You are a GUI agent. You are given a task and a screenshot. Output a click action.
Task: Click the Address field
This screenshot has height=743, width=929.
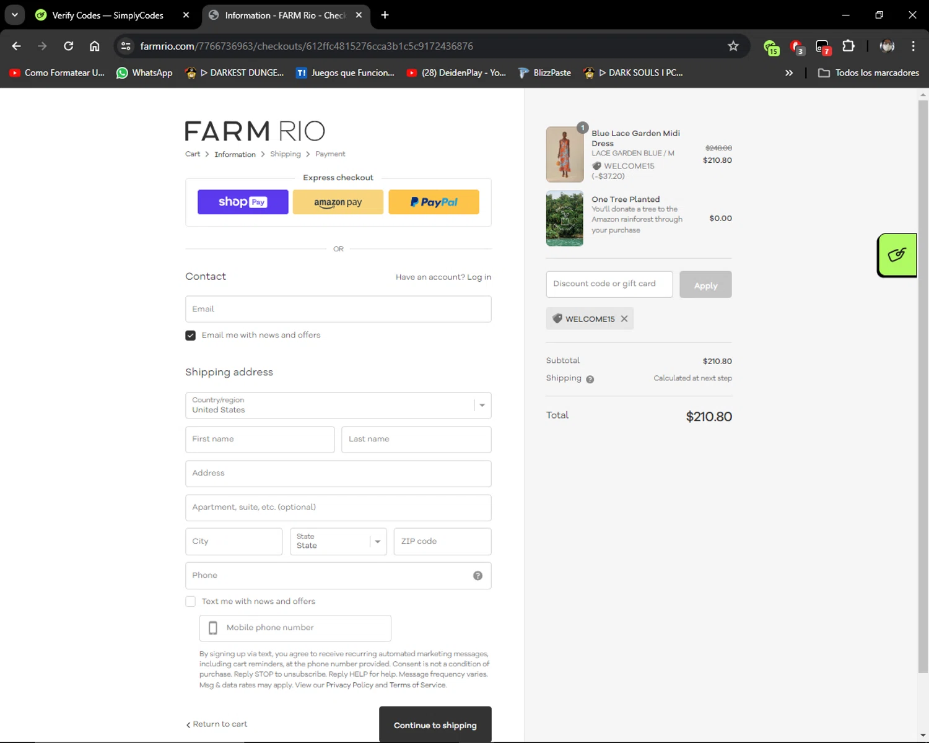click(x=338, y=474)
